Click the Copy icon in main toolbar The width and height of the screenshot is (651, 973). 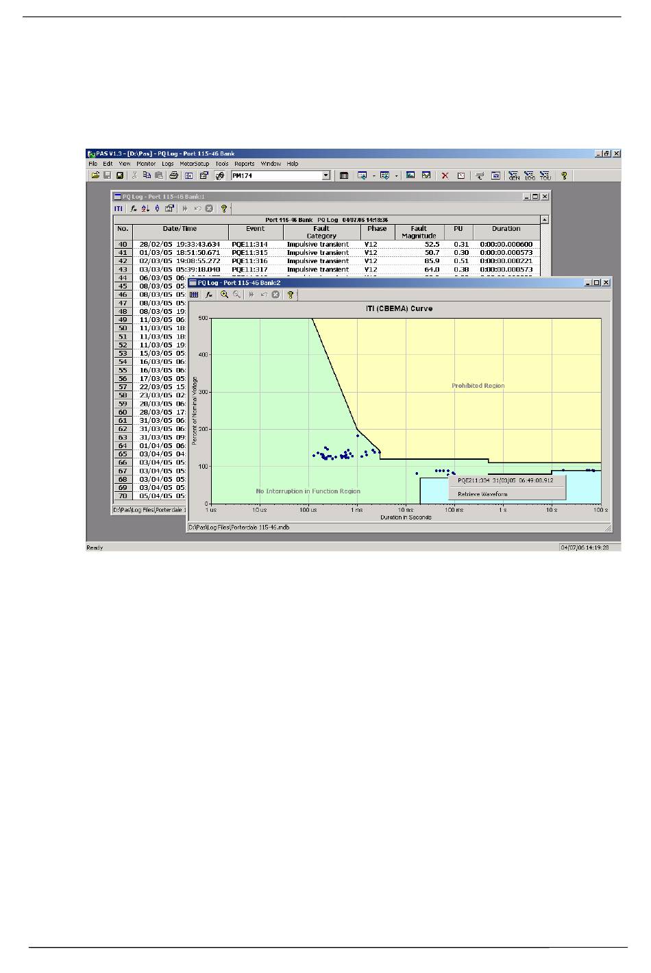point(147,175)
